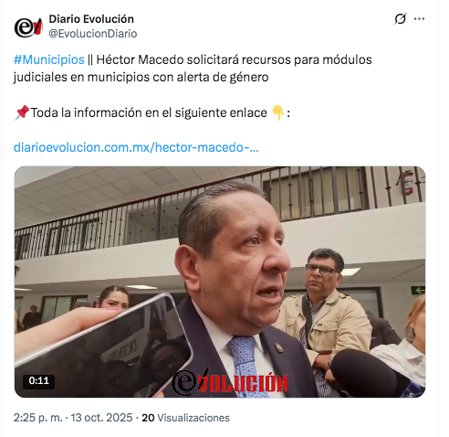Open the Diario Evolución profile avatar

[28, 27]
